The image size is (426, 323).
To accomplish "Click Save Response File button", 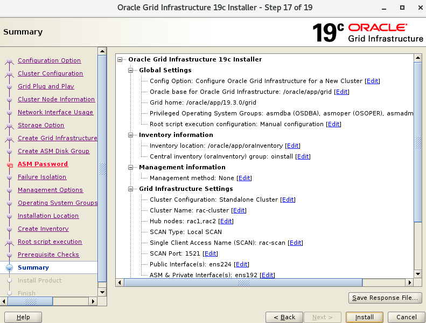I will 384,298.
